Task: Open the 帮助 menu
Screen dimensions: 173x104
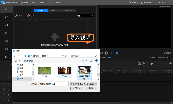Action: 58,3
